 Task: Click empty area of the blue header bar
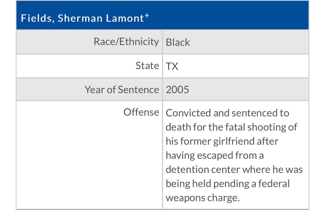[x=228, y=16]
